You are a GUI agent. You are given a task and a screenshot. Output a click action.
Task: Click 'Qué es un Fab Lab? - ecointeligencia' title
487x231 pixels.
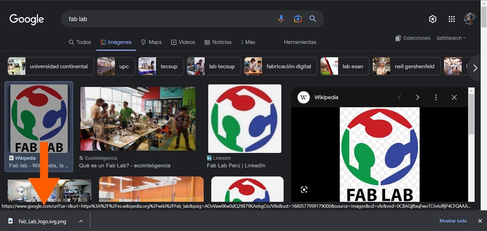(124, 166)
